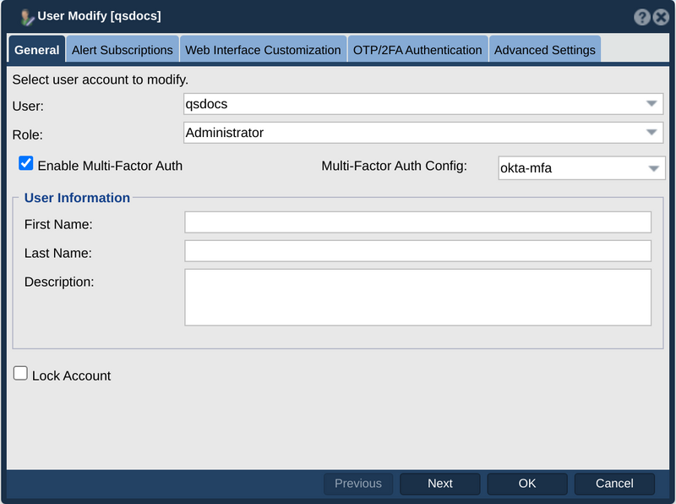Focus the Last Name input field
This screenshot has height=504, width=676.
coord(417,251)
